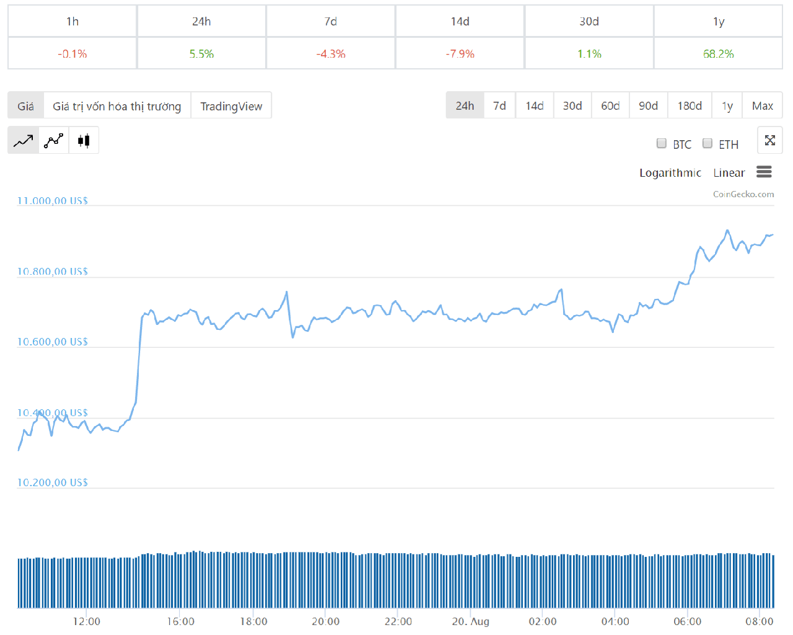Click the volume bars above 22:00
The width and height of the screenshot is (793, 635).
pyautogui.click(x=398, y=580)
